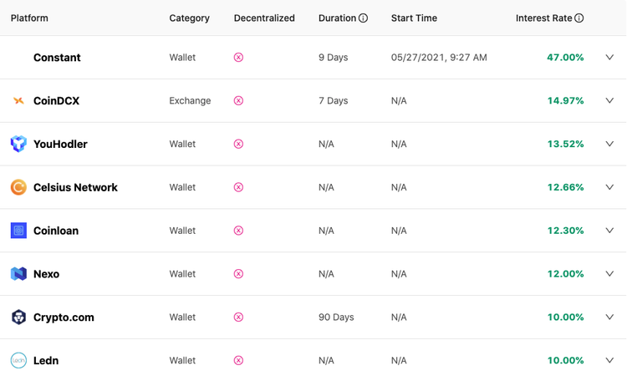Expand the Celsius Network row chevron

coord(609,186)
